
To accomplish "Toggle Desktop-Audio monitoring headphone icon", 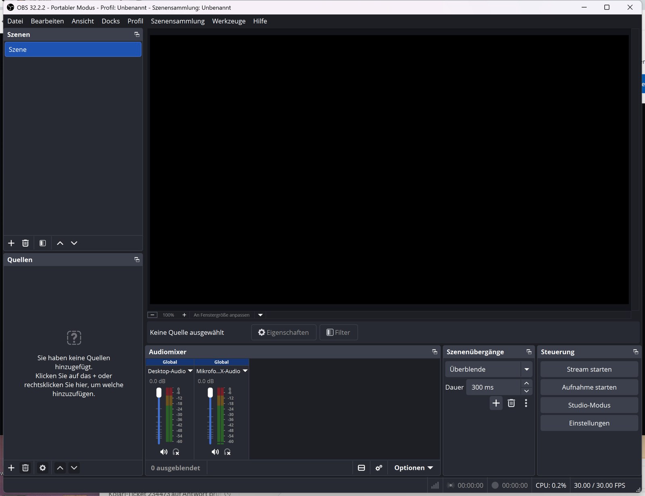I will pos(176,452).
